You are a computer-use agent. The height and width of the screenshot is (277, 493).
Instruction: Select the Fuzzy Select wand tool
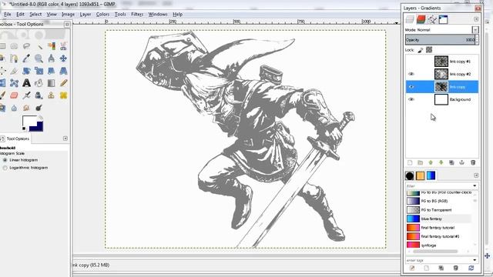(39, 46)
